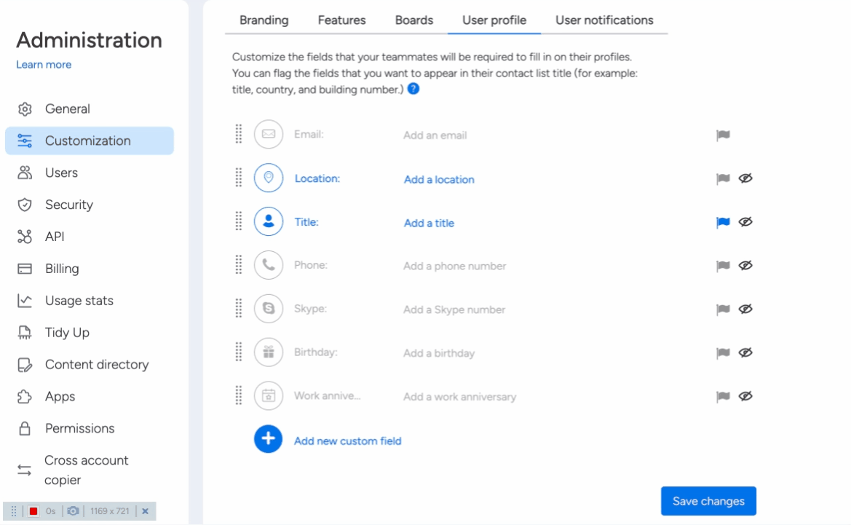851x525 pixels.
Task: Hide the Phone field with eye icon
Action: 745,266
